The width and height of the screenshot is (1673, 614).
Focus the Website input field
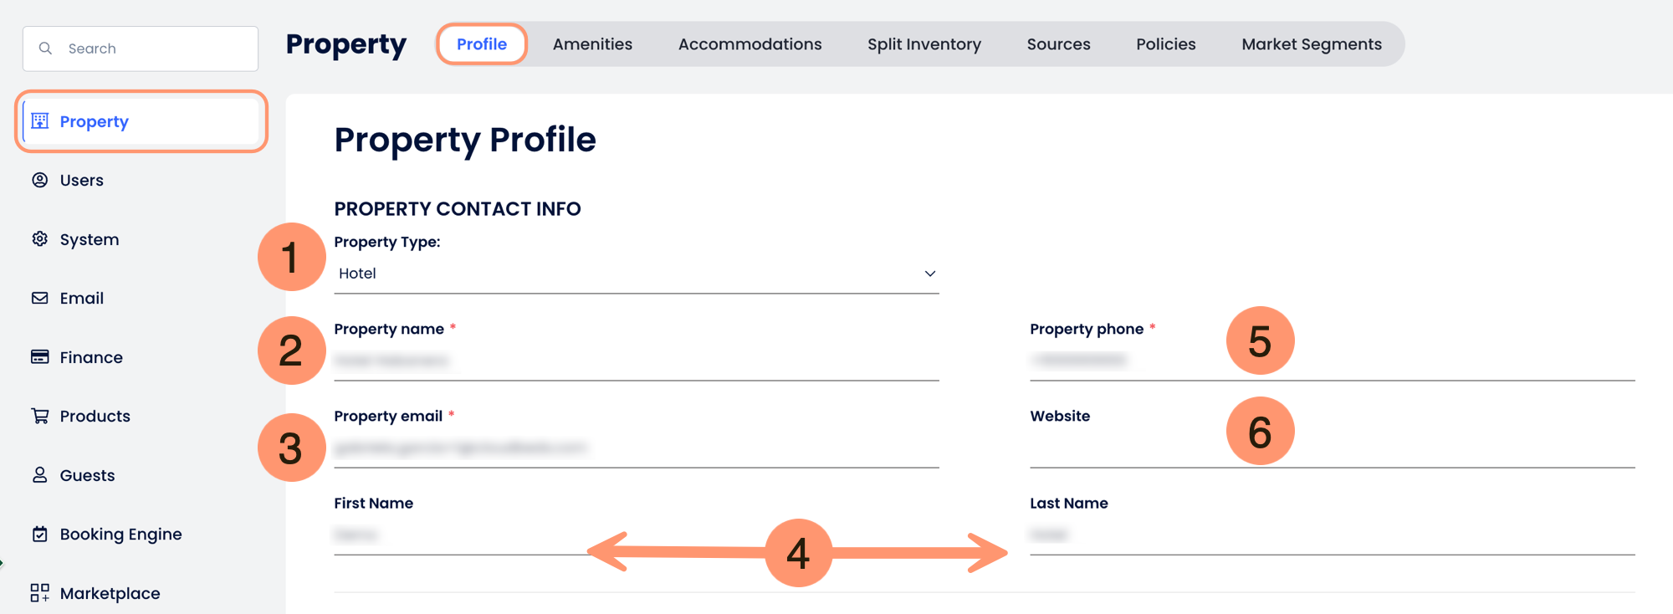1332,448
